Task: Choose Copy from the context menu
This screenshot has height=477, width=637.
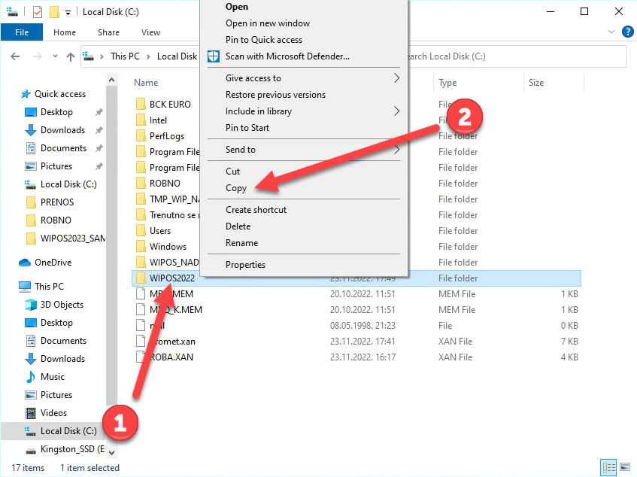Action: point(236,188)
